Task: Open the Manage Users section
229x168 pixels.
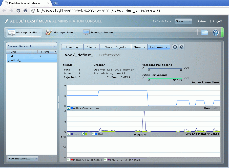Action: point(59,32)
